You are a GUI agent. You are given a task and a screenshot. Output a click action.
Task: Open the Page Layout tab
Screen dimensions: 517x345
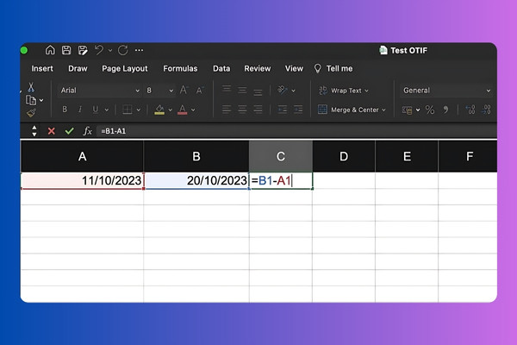pos(125,69)
